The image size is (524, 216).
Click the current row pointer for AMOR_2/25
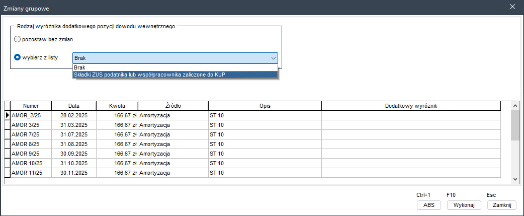(8, 115)
